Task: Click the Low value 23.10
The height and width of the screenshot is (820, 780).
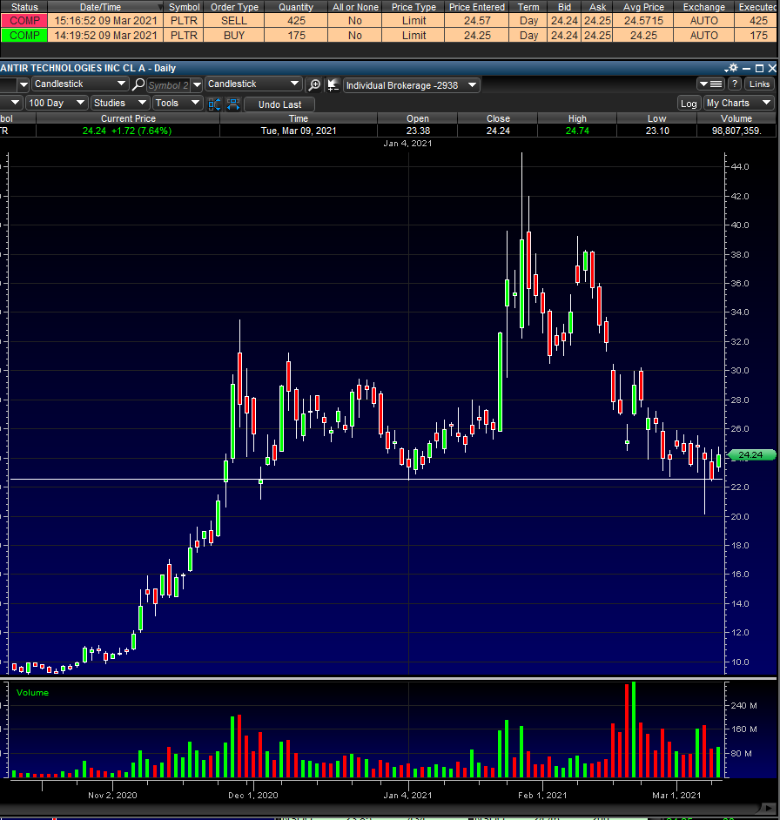Action: click(657, 131)
